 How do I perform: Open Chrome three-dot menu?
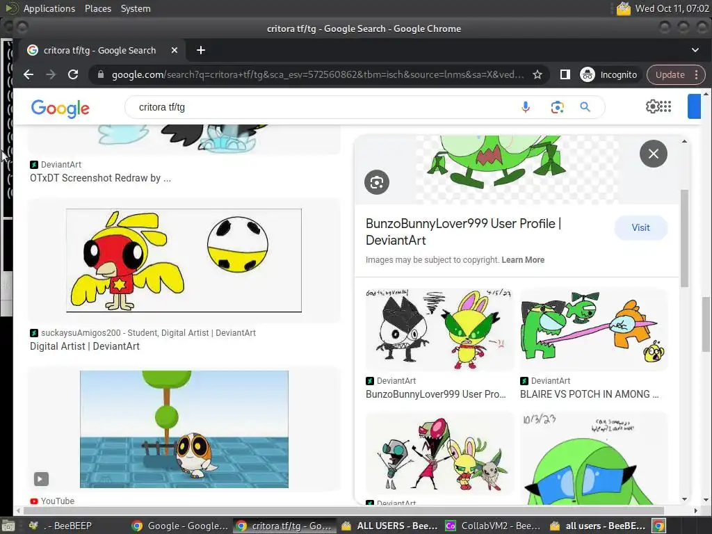696,74
